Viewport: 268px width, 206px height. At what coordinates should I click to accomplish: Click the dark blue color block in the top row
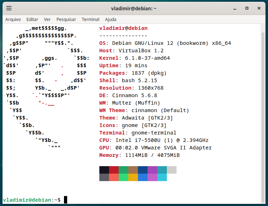click(143, 170)
